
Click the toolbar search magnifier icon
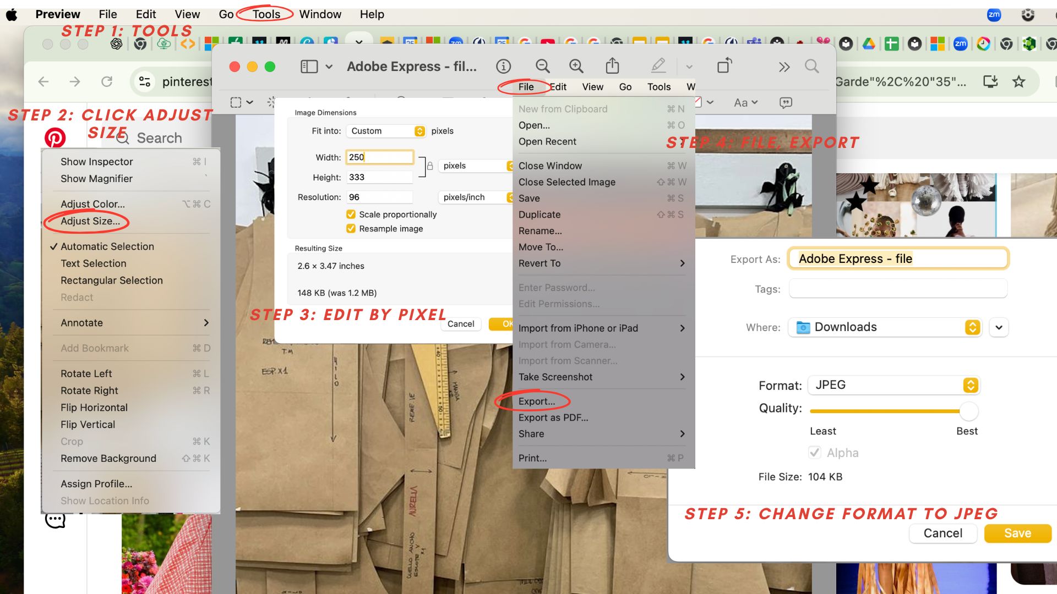pos(811,67)
